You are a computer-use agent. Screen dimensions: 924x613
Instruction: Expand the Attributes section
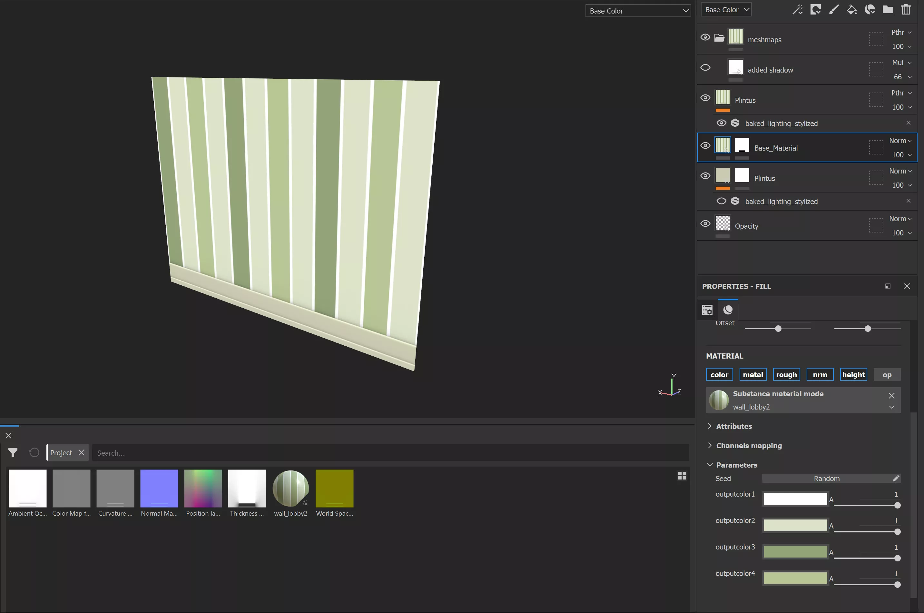pyautogui.click(x=734, y=426)
